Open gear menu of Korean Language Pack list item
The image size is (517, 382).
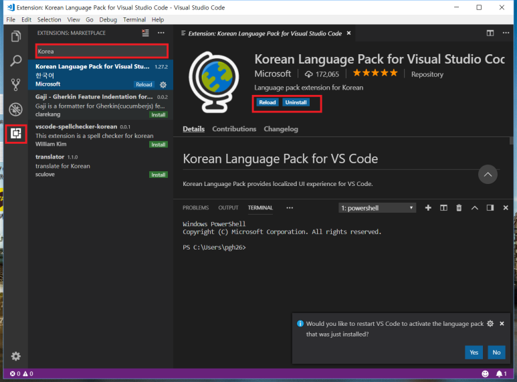(x=163, y=85)
